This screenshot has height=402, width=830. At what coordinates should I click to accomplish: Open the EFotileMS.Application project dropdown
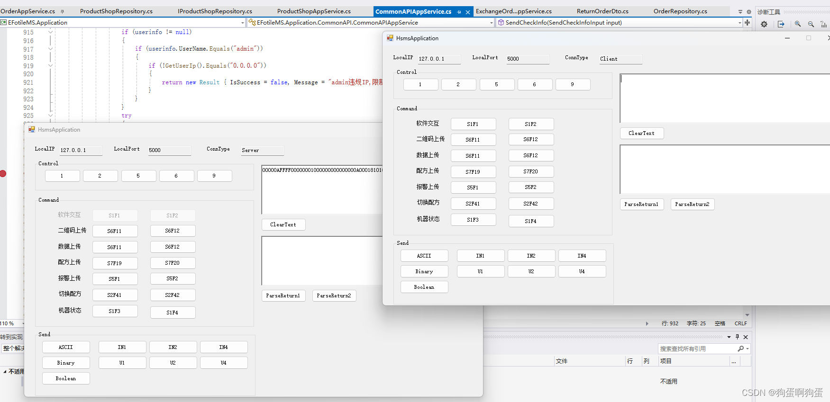tap(243, 22)
